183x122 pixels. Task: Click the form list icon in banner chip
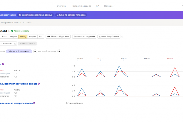pyautogui.click(x=20, y=15)
